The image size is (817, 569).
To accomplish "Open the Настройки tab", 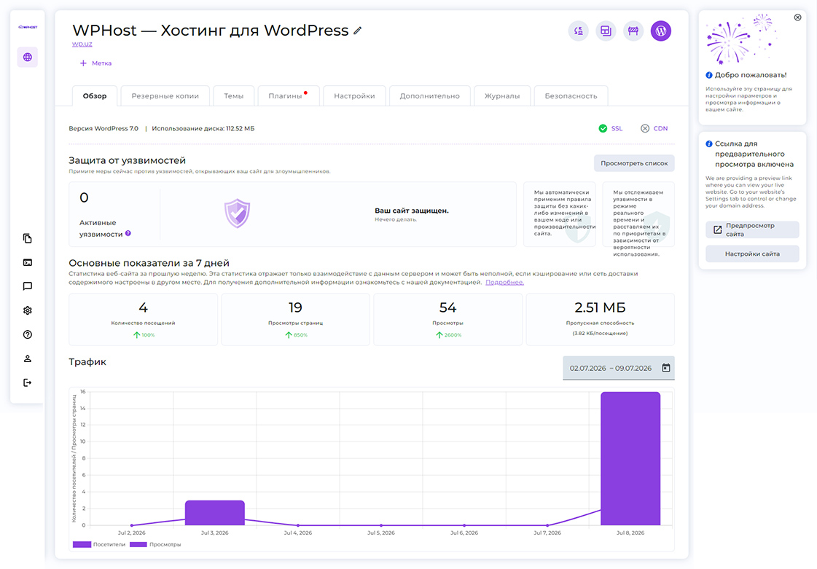I will point(354,96).
